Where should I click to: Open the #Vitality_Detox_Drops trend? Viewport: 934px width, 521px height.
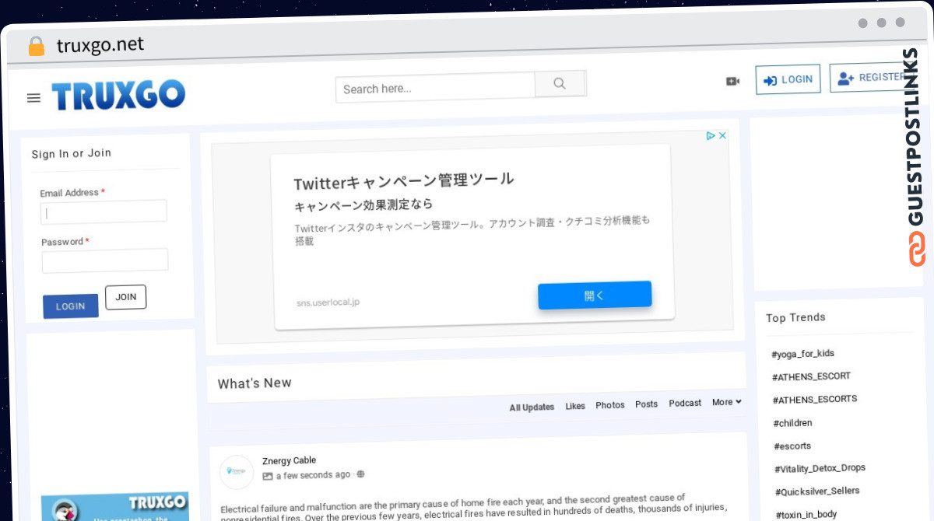point(820,469)
